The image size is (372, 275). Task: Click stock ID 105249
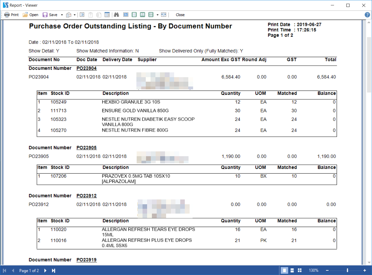58,102
